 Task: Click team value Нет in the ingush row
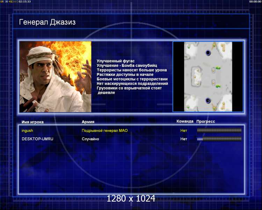pyautogui.click(x=184, y=131)
